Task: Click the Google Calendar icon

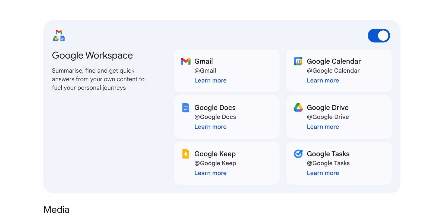Action: coord(298,61)
